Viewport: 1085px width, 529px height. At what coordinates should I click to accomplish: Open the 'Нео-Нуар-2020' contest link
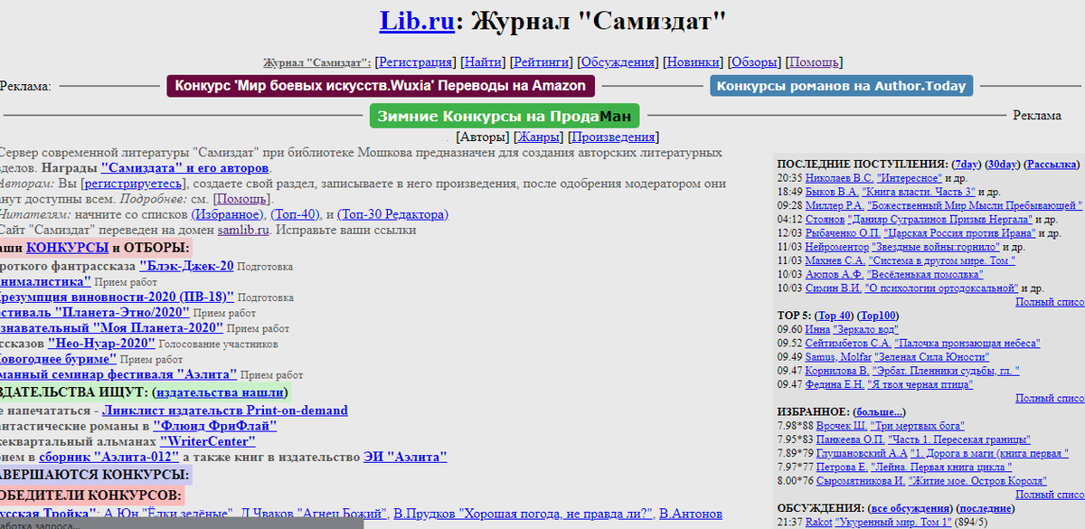100,344
